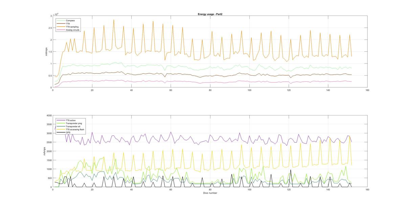Click y-tick '1' on the upper plot
406x210 pixels.
pos(51,64)
